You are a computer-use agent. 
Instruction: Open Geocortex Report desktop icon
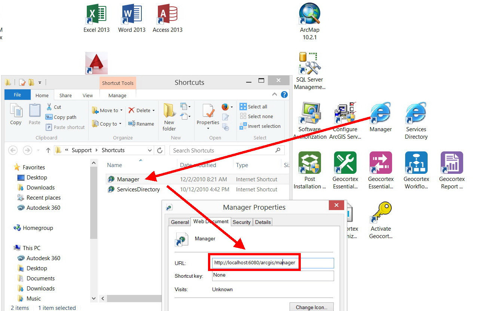[452, 170]
